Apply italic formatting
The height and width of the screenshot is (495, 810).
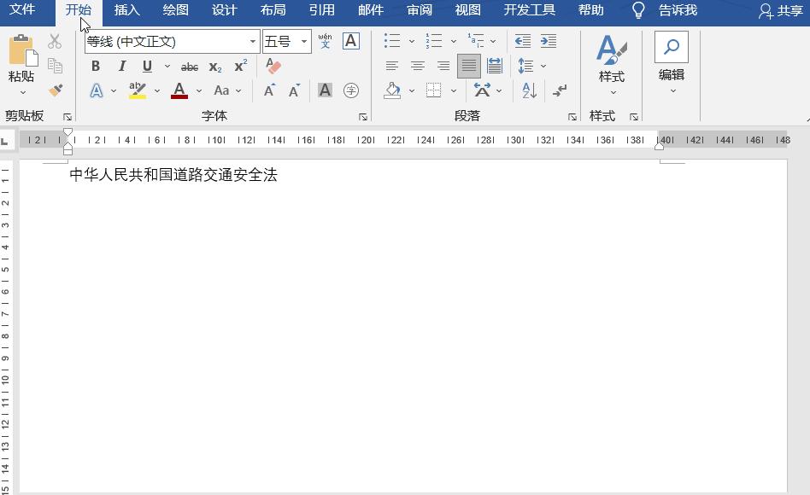(x=122, y=66)
